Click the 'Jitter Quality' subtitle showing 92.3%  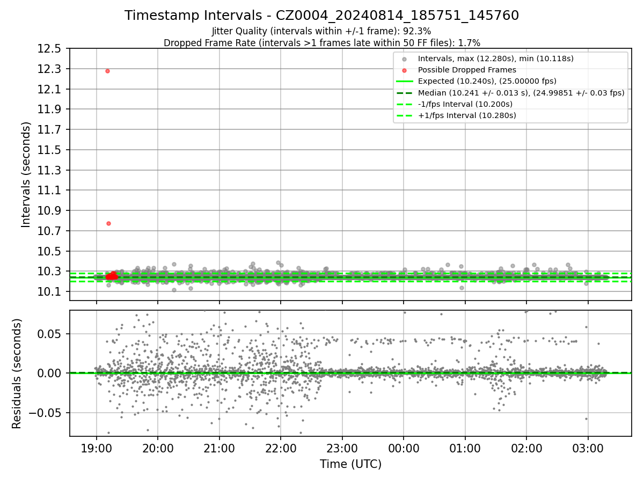(321, 31)
